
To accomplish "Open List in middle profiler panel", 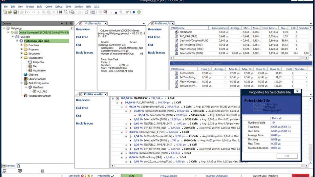I will tap(151, 45).
